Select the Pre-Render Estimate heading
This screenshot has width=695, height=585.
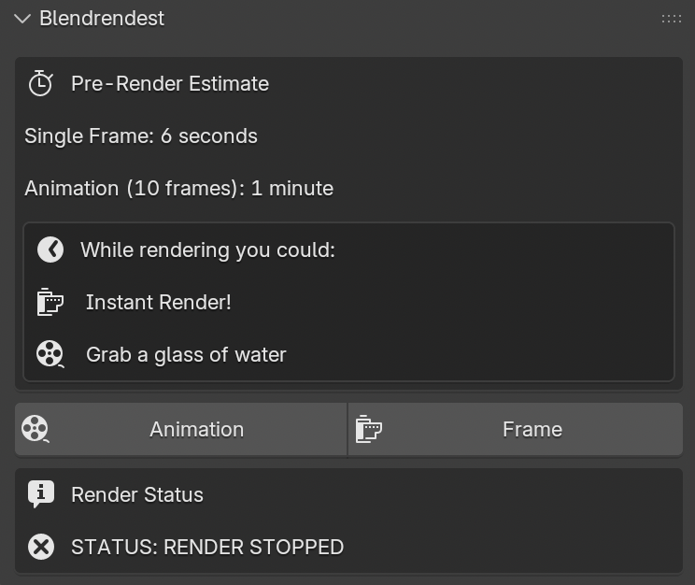click(170, 83)
